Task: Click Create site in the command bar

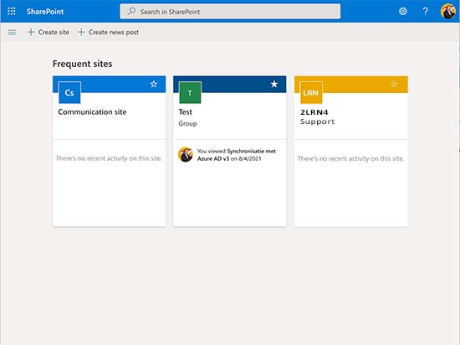Action: [49, 32]
